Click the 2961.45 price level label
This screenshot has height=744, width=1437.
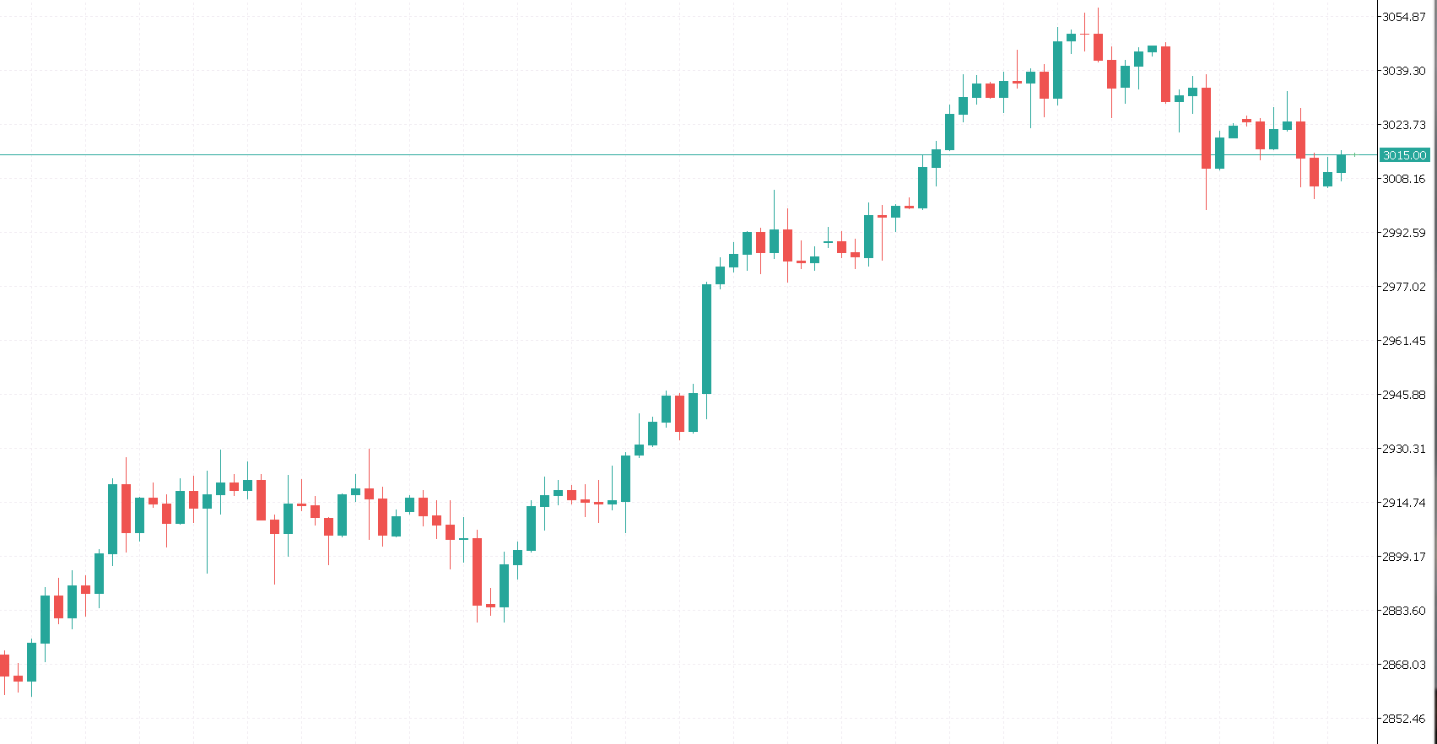pyautogui.click(x=1404, y=341)
